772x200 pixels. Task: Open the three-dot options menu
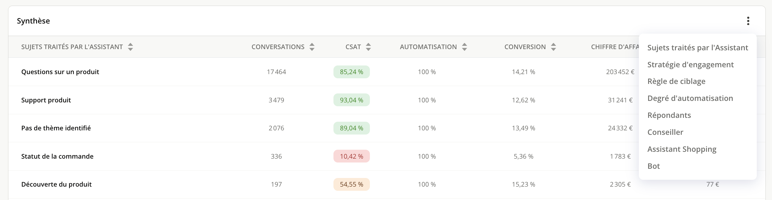748,21
